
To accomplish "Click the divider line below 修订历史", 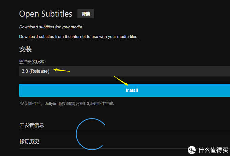I will coord(152,148).
